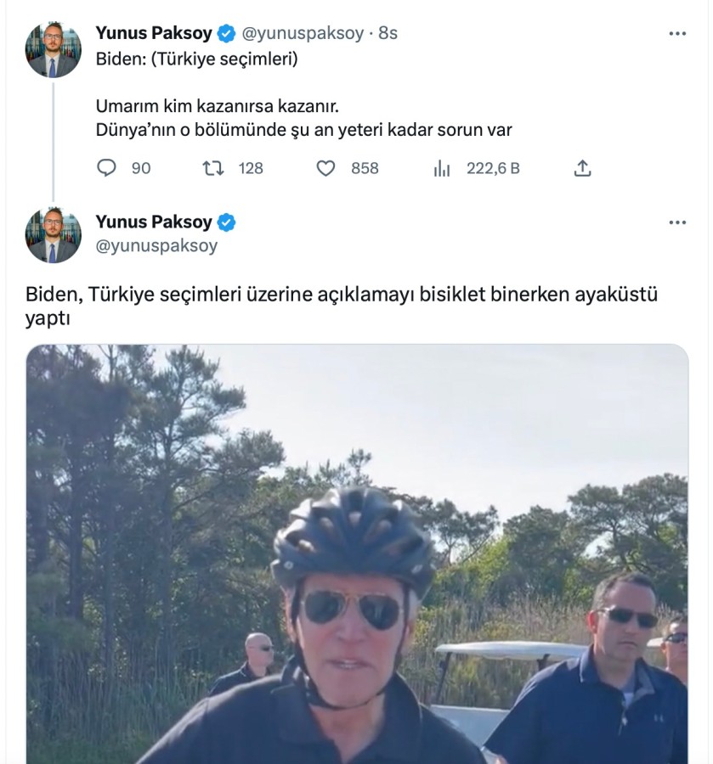
Task: Open the second tweet's profile avatar
Action: (x=53, y=235)
